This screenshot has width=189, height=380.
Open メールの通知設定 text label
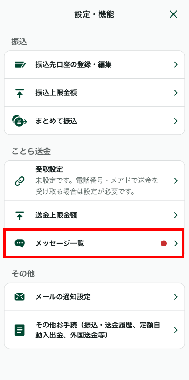pyautogui.click(x=63, y=297)
